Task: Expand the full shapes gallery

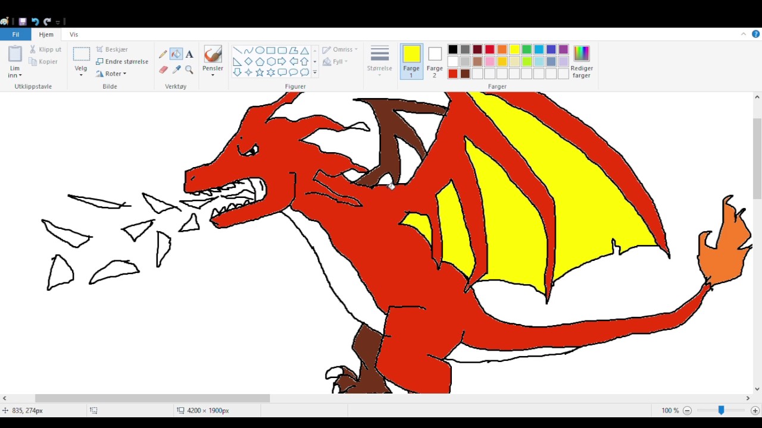Action: click(x=315, y=73)
